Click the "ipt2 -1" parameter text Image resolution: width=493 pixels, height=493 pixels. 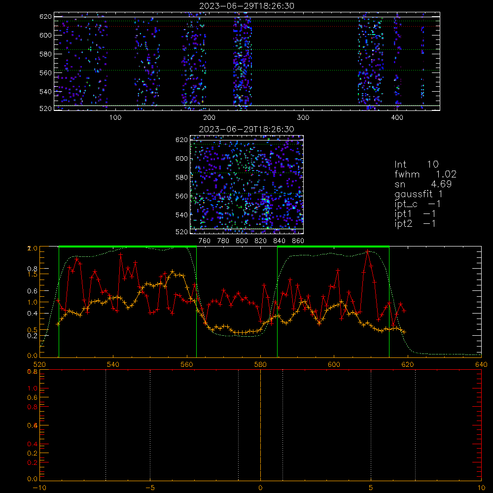click(415, 223)
